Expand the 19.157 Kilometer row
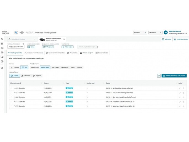The height and width of the screenshot is (142, 189). click(x=11, y=93)
